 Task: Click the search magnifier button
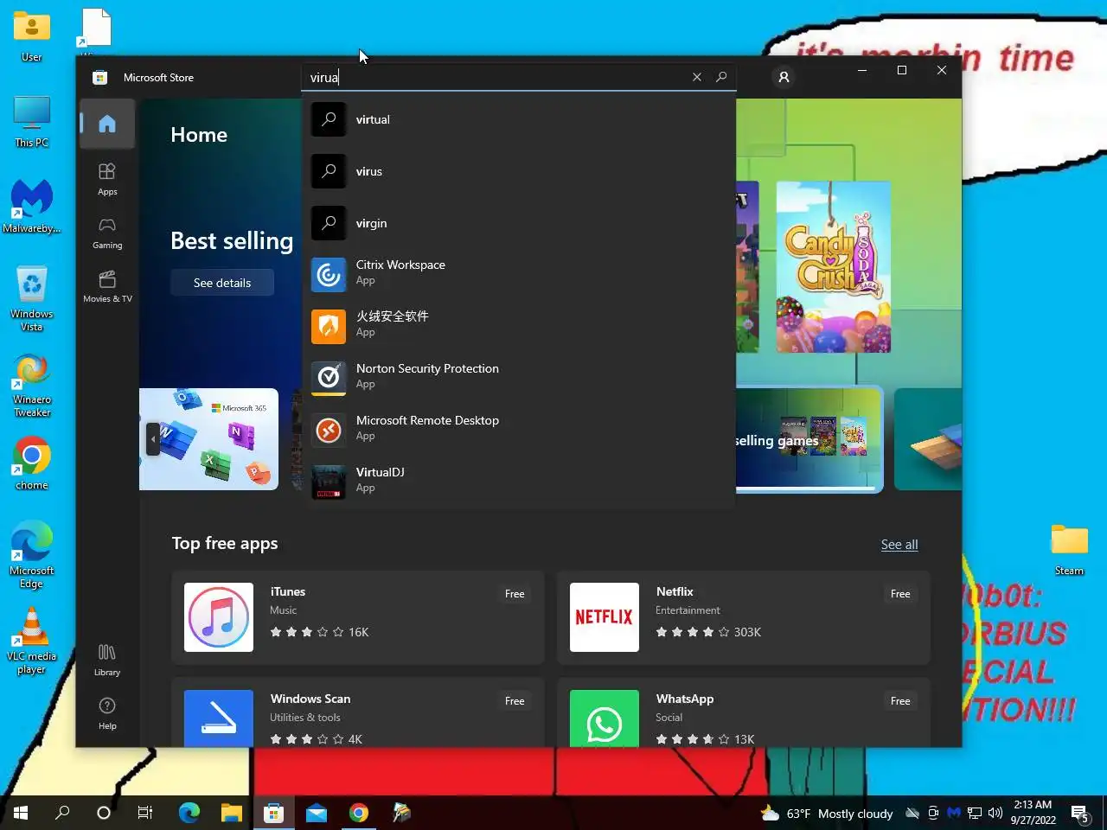click(721, 77)
